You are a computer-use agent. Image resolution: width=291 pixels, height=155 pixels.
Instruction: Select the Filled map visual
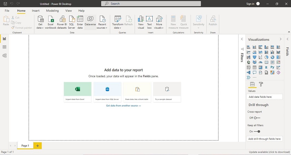(x=255, y=62)
